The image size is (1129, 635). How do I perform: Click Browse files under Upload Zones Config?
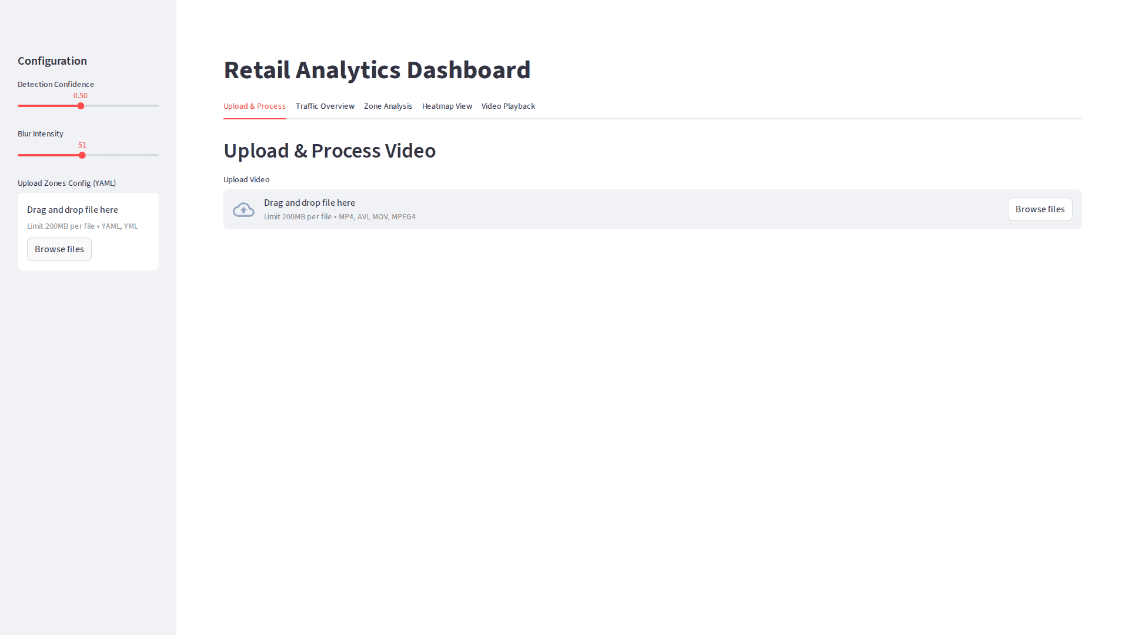[x=59, y=249]
